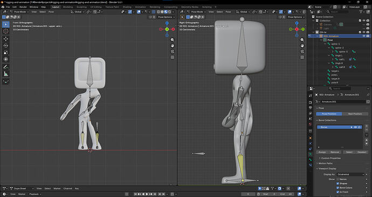Click zoom magnifier in right viewport

(x=302, y=40)
